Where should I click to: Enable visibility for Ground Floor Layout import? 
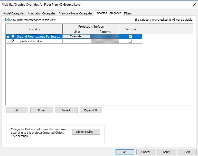(13, 37)
